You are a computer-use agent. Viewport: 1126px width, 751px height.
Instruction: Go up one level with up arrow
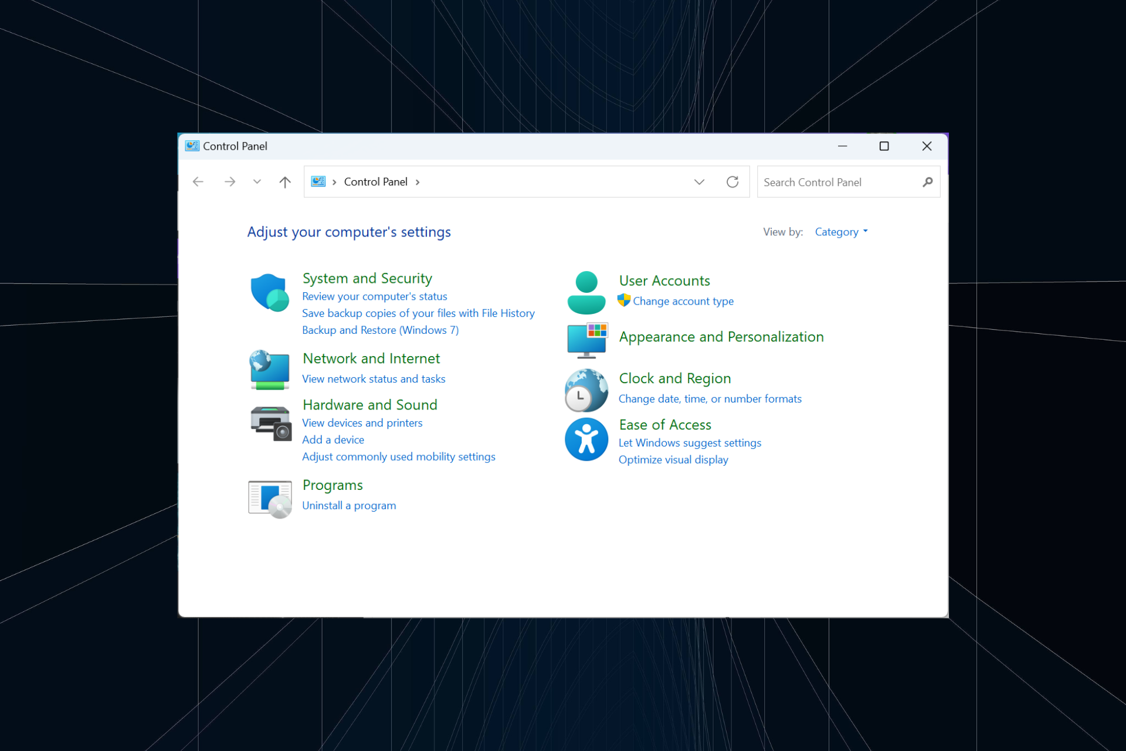(x=285, y=182)
